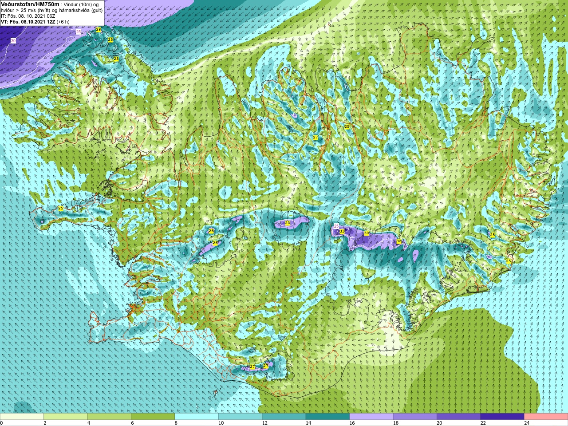The height and width of the screenshot is (426, 568).
Task: Click the yellow 32 gust marker
Action: click(x=398, y=241)
